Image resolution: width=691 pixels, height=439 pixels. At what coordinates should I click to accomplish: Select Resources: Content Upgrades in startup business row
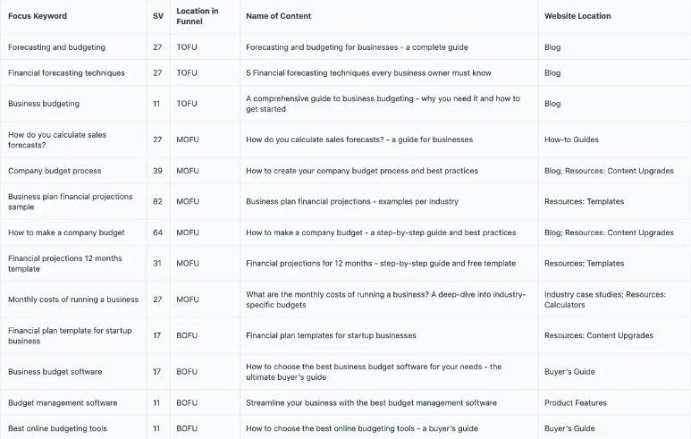pyautogui.click(x=599, y=335)
